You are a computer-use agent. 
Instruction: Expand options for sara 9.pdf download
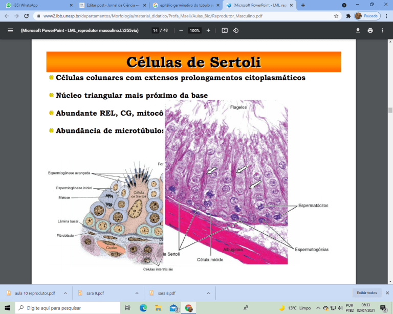point(137,293)
